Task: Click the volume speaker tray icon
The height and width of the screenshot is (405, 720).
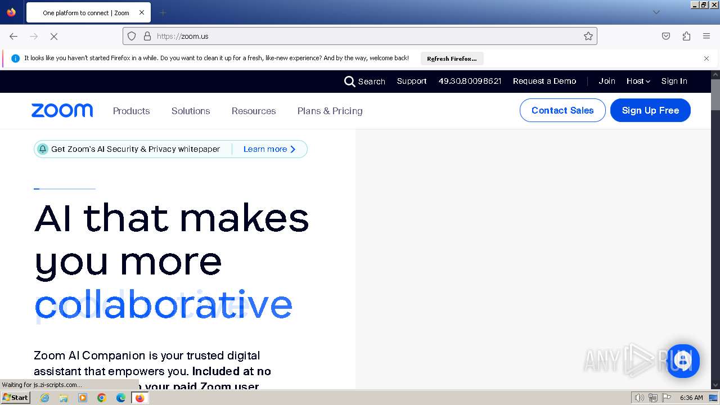Action: pos(639,398)
